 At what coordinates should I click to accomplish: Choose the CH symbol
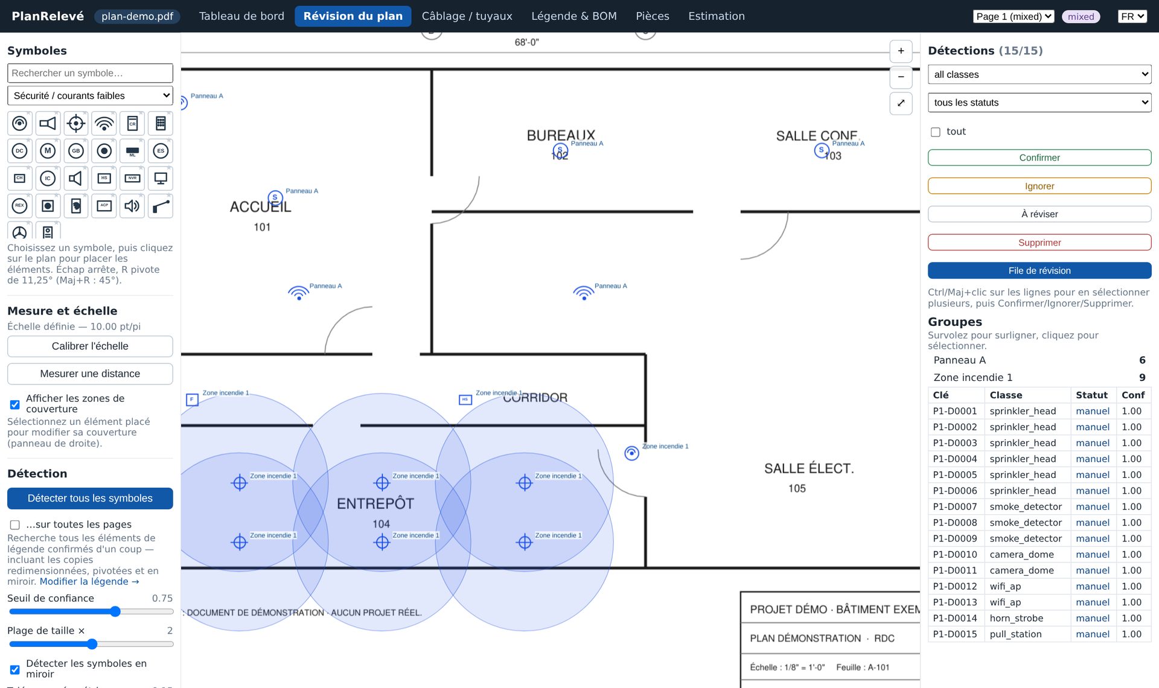point(20,179)
